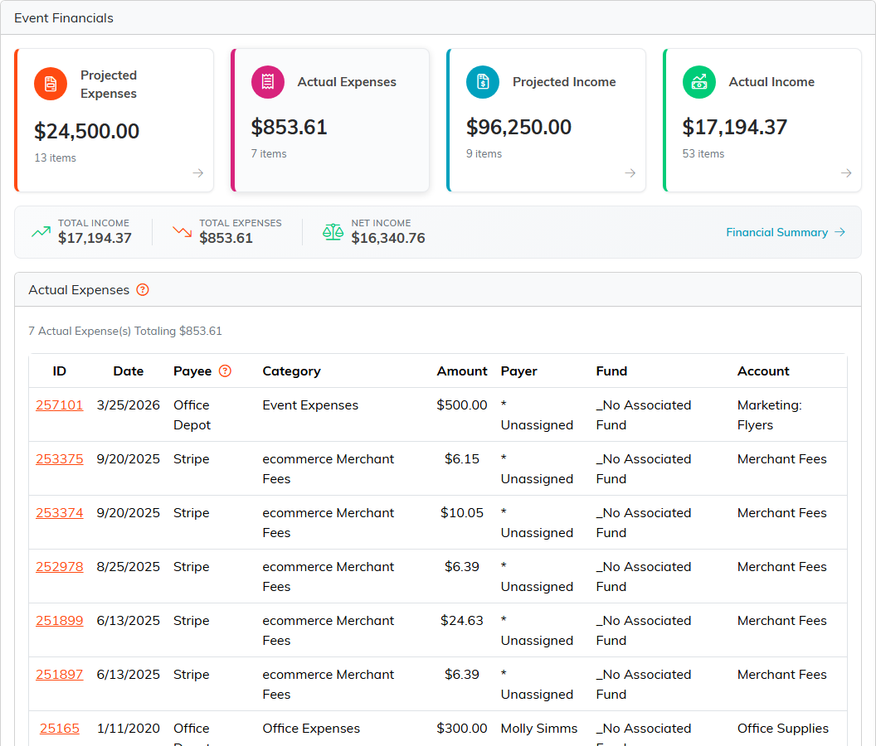
Task: Click the 13 items count text
Action: click(56, 158)
